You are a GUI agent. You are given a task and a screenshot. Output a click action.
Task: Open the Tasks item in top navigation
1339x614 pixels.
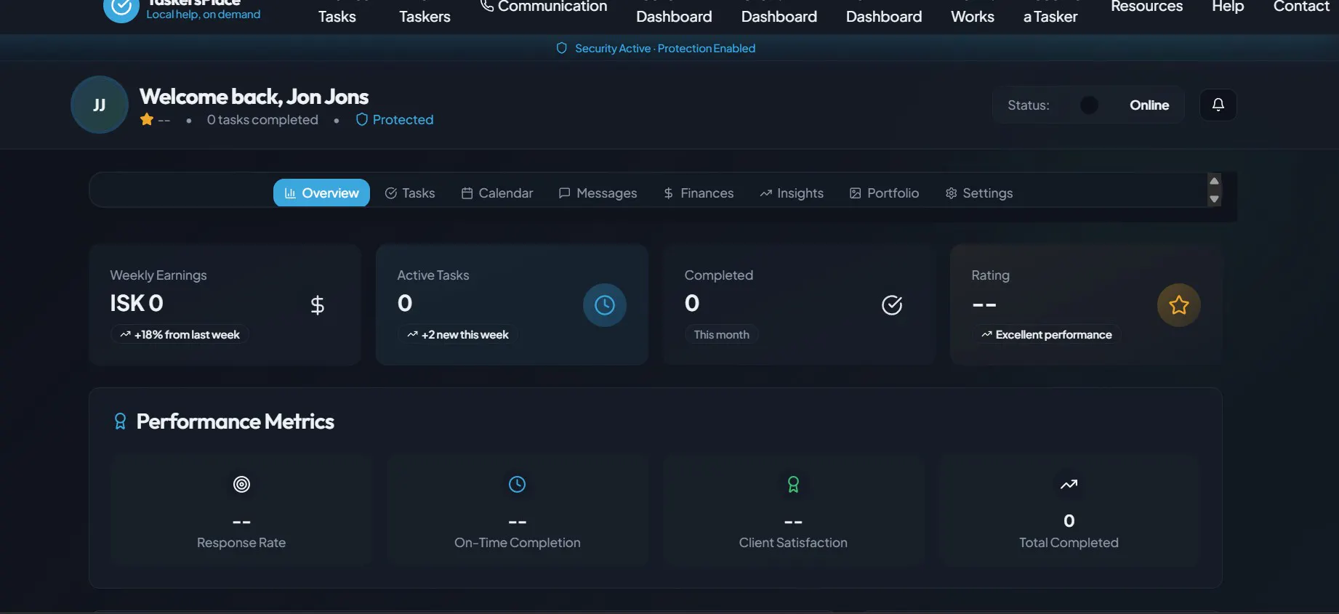click(337, 16)
